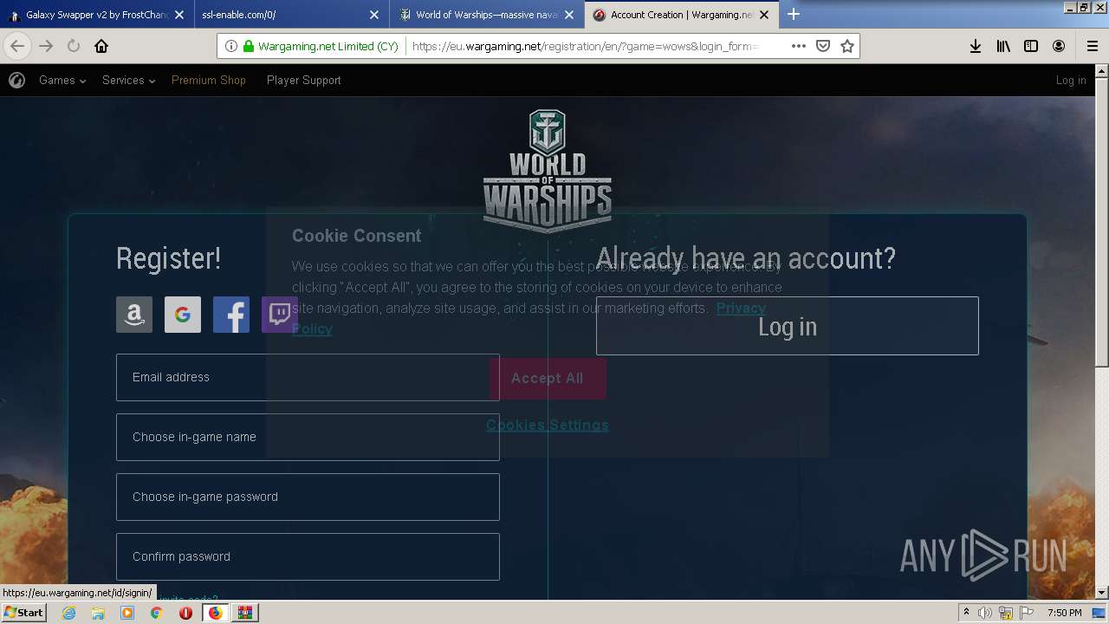Click the volume speaker tray icon
This screenshot has height=624, width=1109.
985,613
